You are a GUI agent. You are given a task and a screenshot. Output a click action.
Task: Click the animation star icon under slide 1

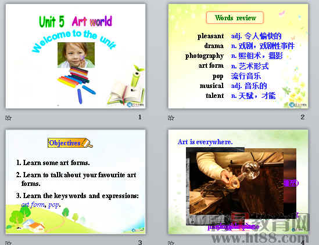pos(8,118)
